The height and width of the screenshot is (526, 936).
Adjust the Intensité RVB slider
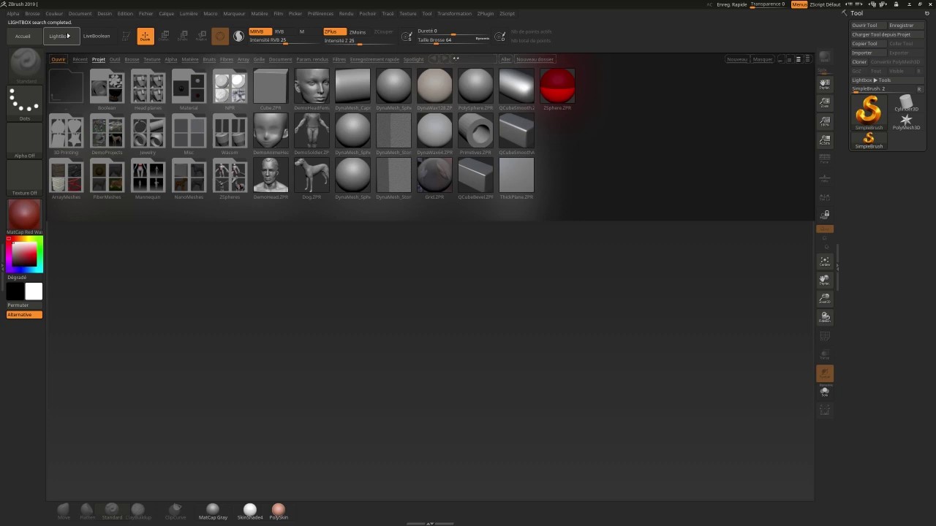click(x=285, y=41)
